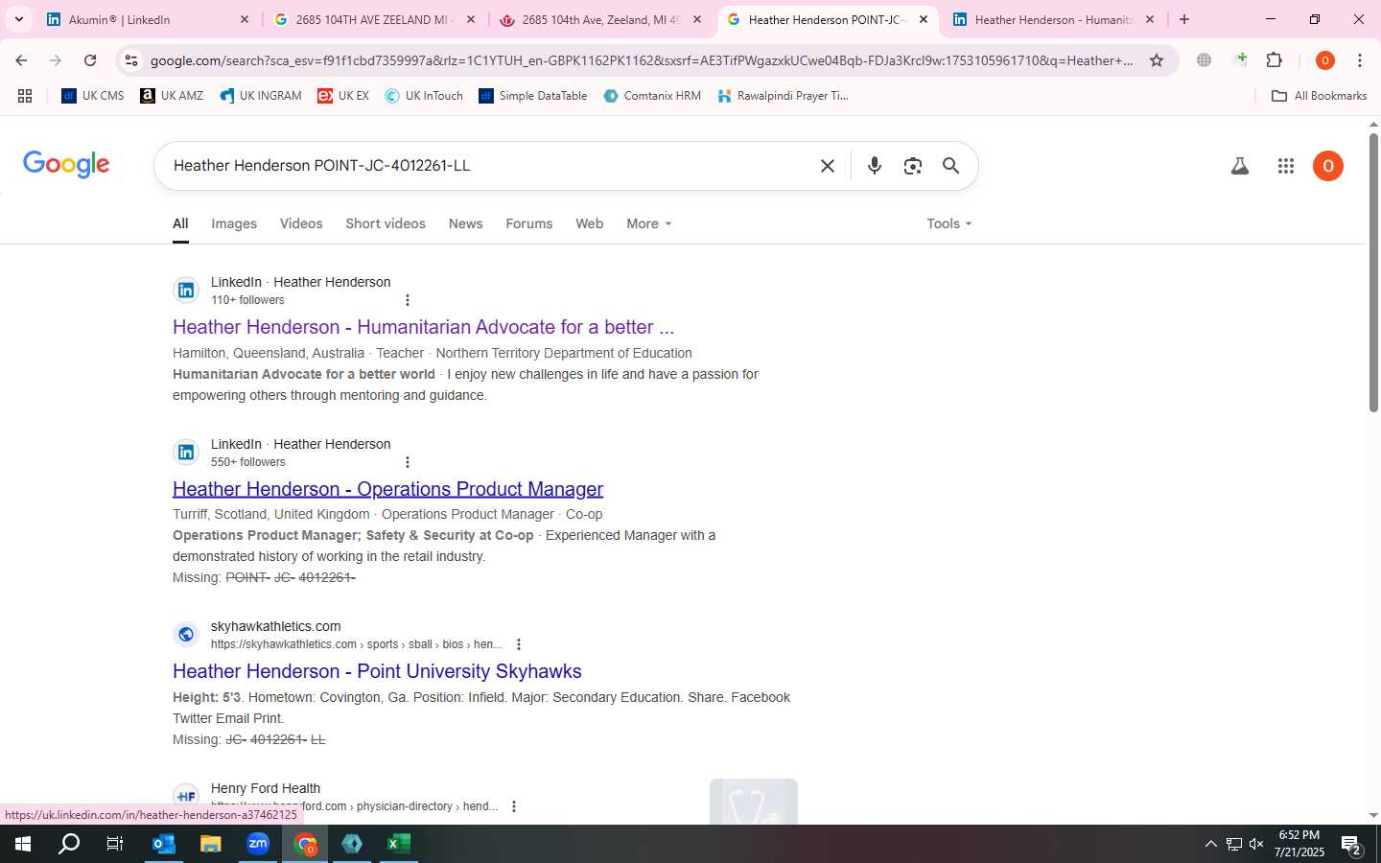The width and height of the screenshot is (1381, 863).
Task: Open UK AMZ bookmark
Action: click(x=172, y=96)
